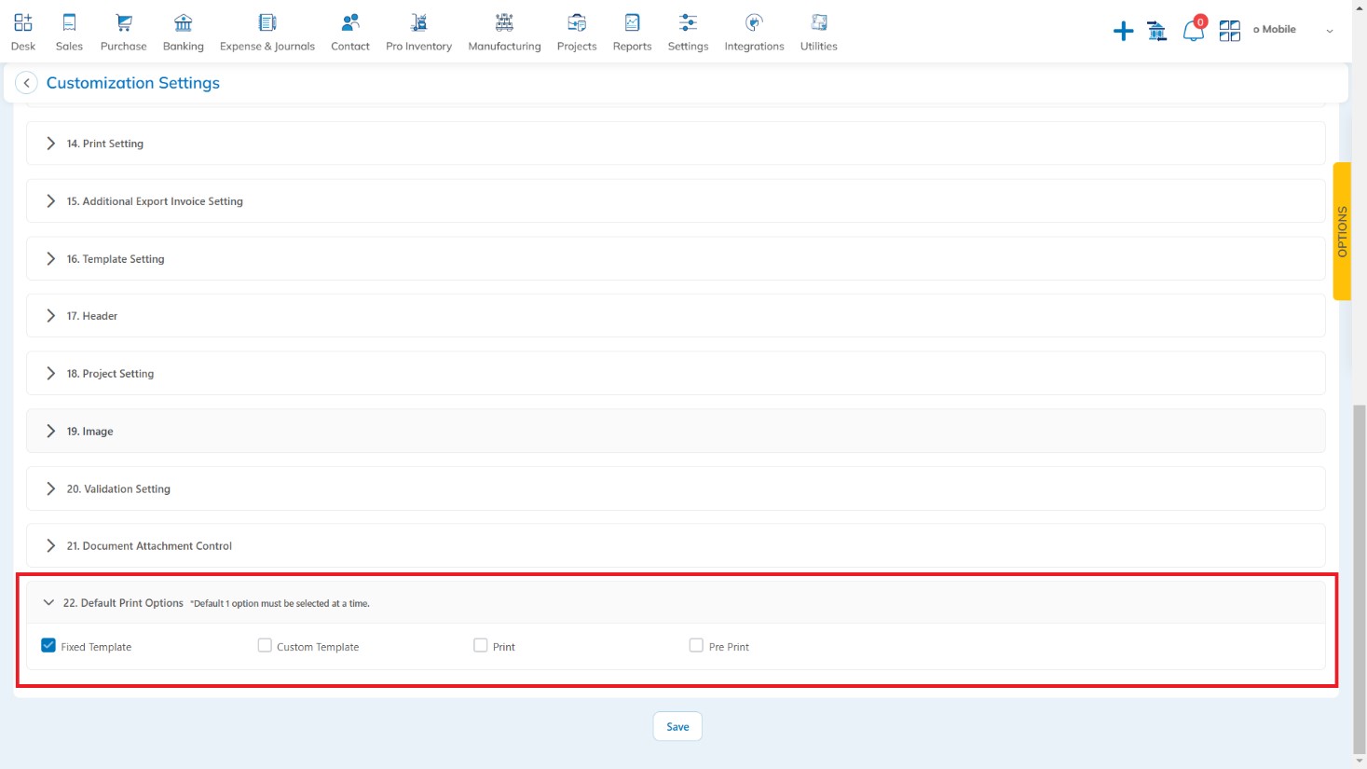The width and height of the screenshot is (1367, 769).
Task: Click the Save button
Action: [x=677, y=727]
